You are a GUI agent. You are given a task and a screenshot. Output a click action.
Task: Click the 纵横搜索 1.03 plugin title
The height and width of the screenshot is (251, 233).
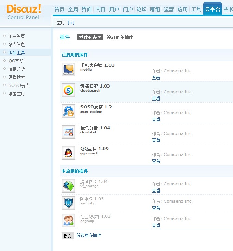(x=95, y=86)
